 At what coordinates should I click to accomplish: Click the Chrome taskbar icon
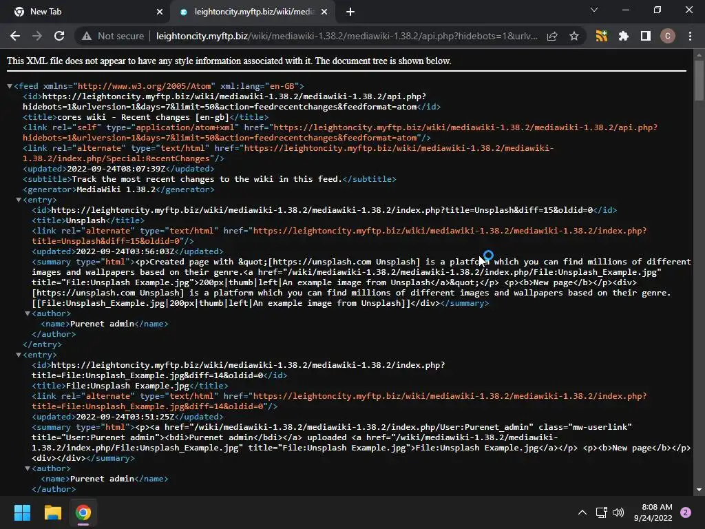click(83, 512)
